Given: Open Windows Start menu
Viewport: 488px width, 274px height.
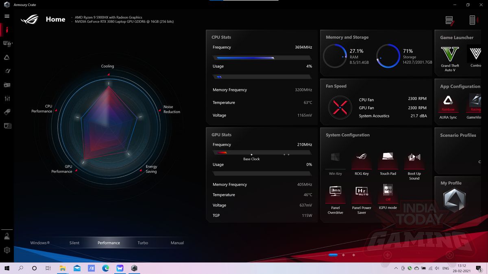Looking at the screenshot, I should [x=7, y=268].
